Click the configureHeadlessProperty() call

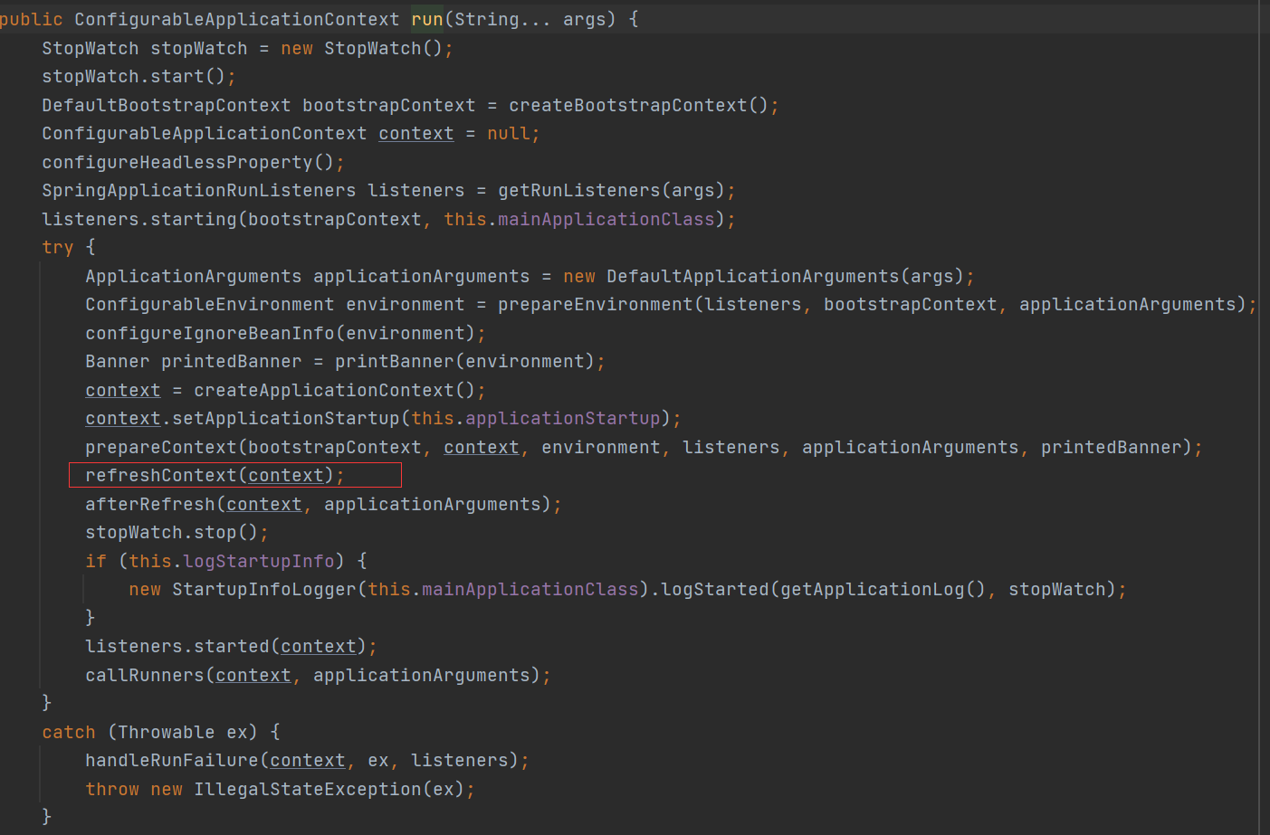[188, 162]
